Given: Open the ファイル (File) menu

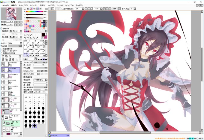Looking at the screenshot, I should tap(5, 5).
